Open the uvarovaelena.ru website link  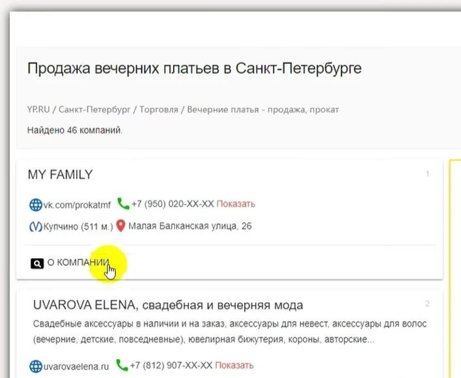point(76,366)
